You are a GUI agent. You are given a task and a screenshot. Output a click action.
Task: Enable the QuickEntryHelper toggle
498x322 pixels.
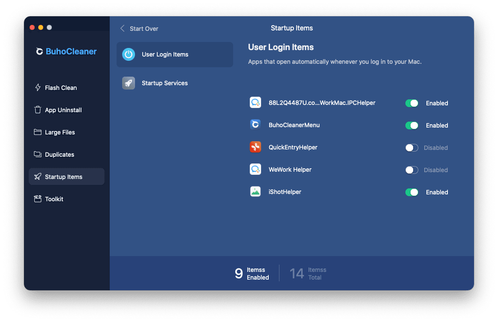coord(411,147)
